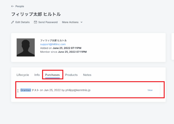Switch to the Info tab
This screenshot has width=174, height=124.
37,75
